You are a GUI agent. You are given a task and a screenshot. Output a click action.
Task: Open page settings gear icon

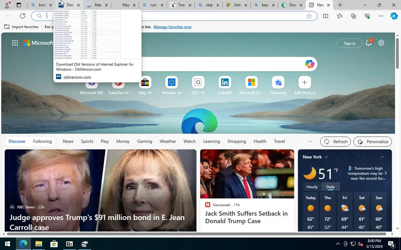381,43
